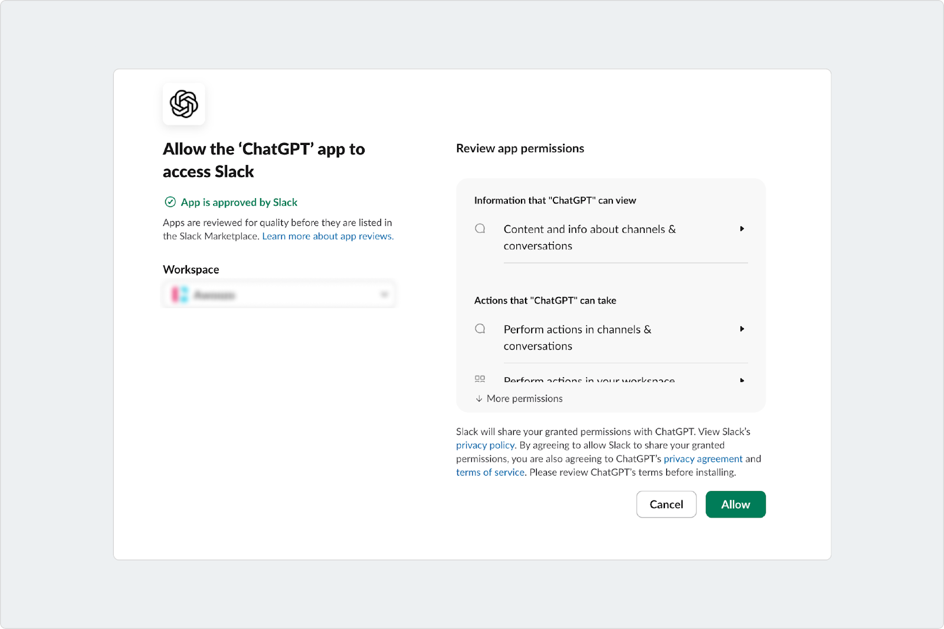The height and width of the screenshot is (629, 944).
Task: Open ChatGPT's privacy agreement
Action: (x=703, y=459)
